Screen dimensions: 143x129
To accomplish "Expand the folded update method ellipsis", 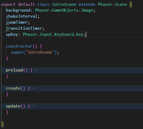I will tap(33, 106).
